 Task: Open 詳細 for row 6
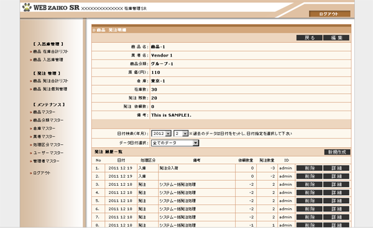[x=336, y=209]
